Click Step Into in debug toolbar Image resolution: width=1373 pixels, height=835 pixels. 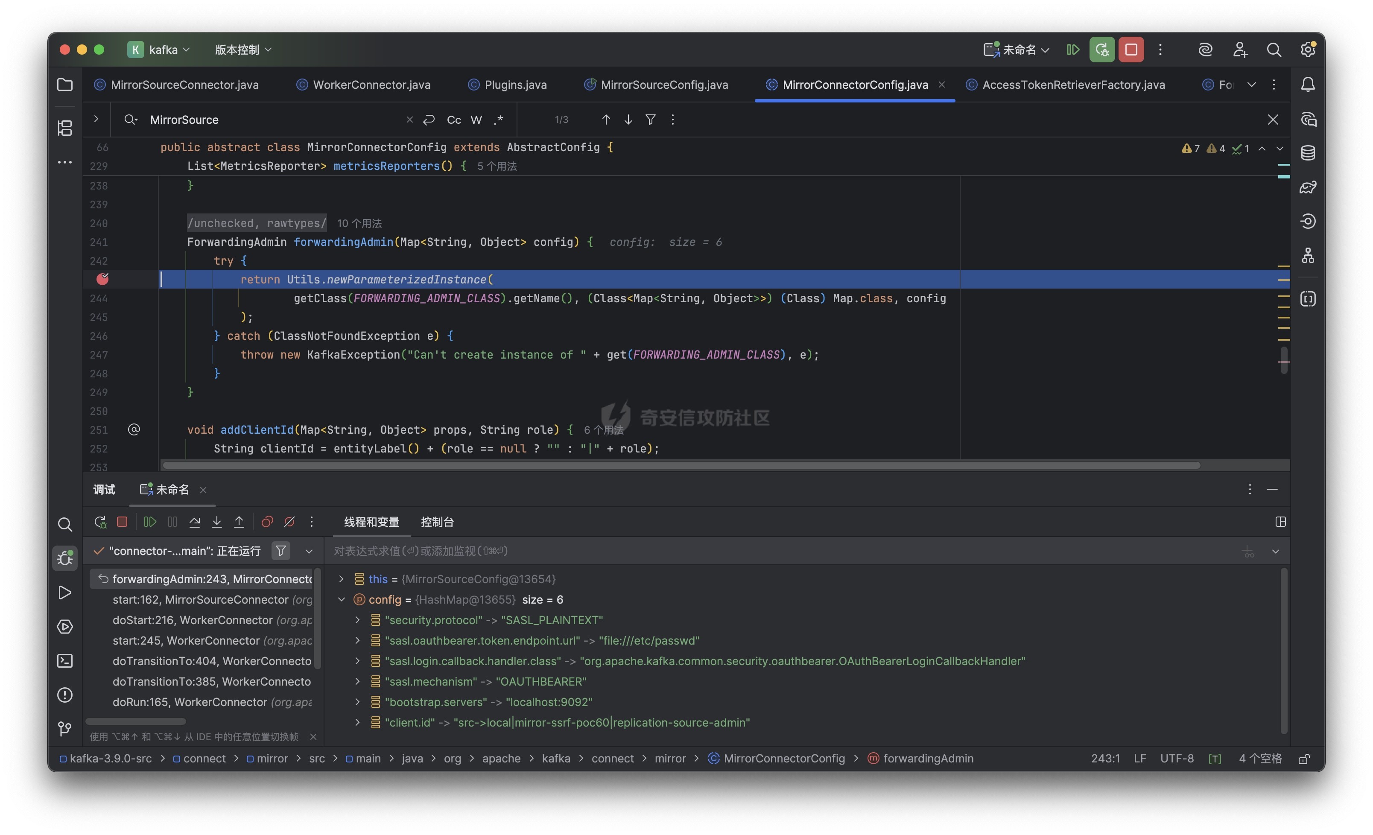click(x=217, y=522)
